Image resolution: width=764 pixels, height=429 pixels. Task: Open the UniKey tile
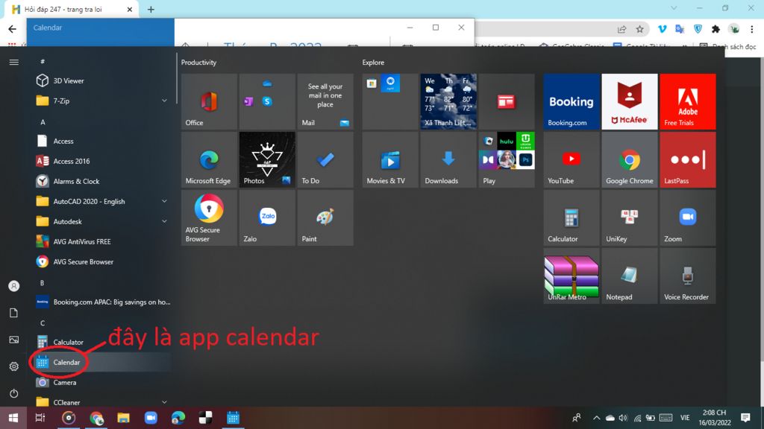(x=630, y=217)
